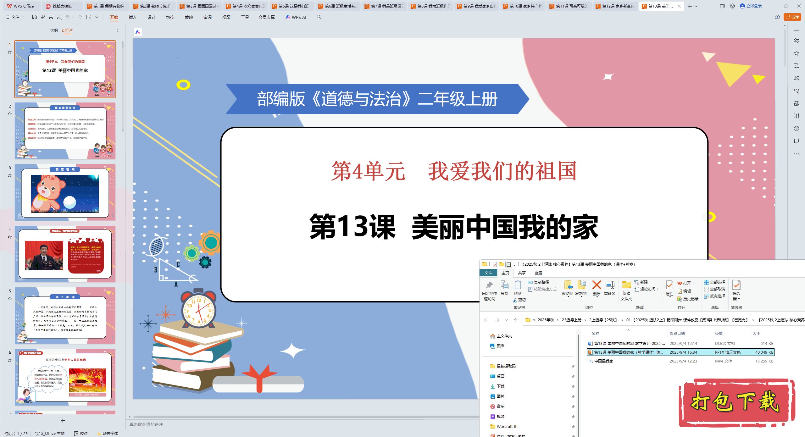Open Print Preview from the quick toolbar
Viewport: 805px width, 437px height.
[x=59, y=17]
